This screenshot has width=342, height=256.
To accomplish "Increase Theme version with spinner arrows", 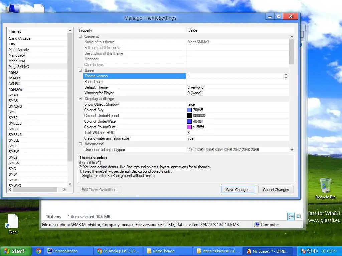I will 286,75.
